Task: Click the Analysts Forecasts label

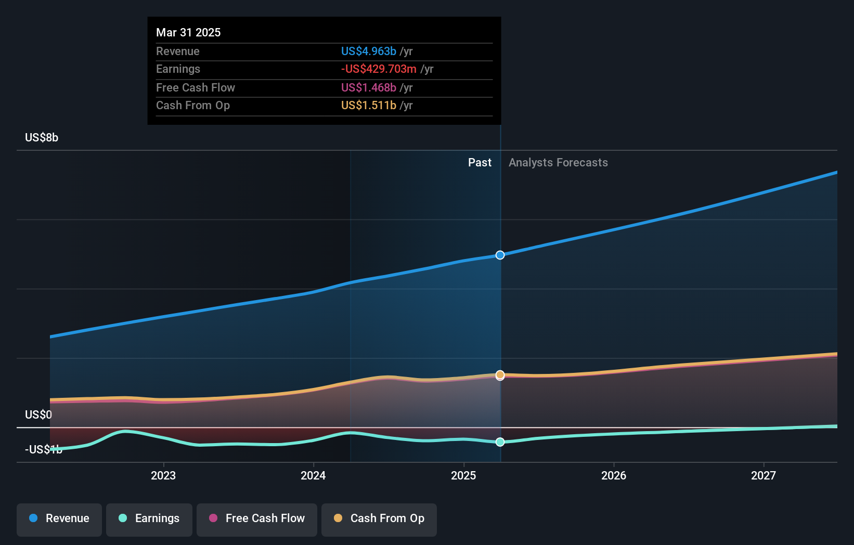Action: tap(558, 162)
